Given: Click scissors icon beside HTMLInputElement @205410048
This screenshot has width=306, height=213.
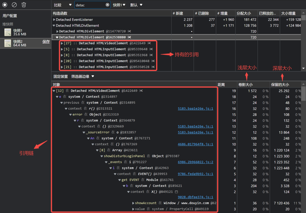Looking at the screenshot, I should pyautogui.click(x=153, y=61).
